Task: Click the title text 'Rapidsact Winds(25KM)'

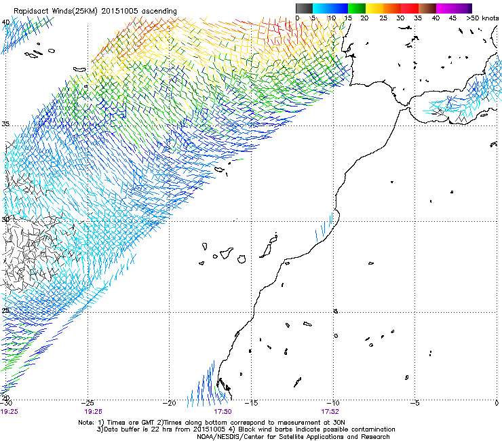Action: pos(55,12)
